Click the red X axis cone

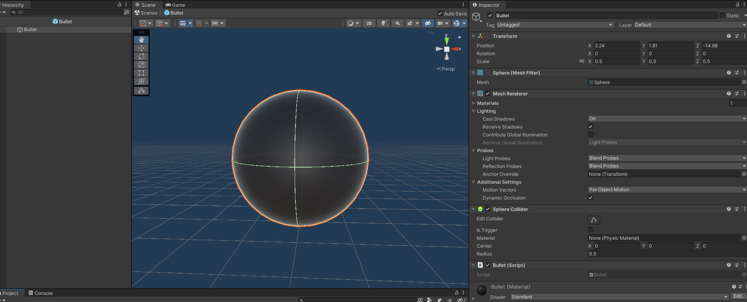pyautogui.click(x=455, y=49)
